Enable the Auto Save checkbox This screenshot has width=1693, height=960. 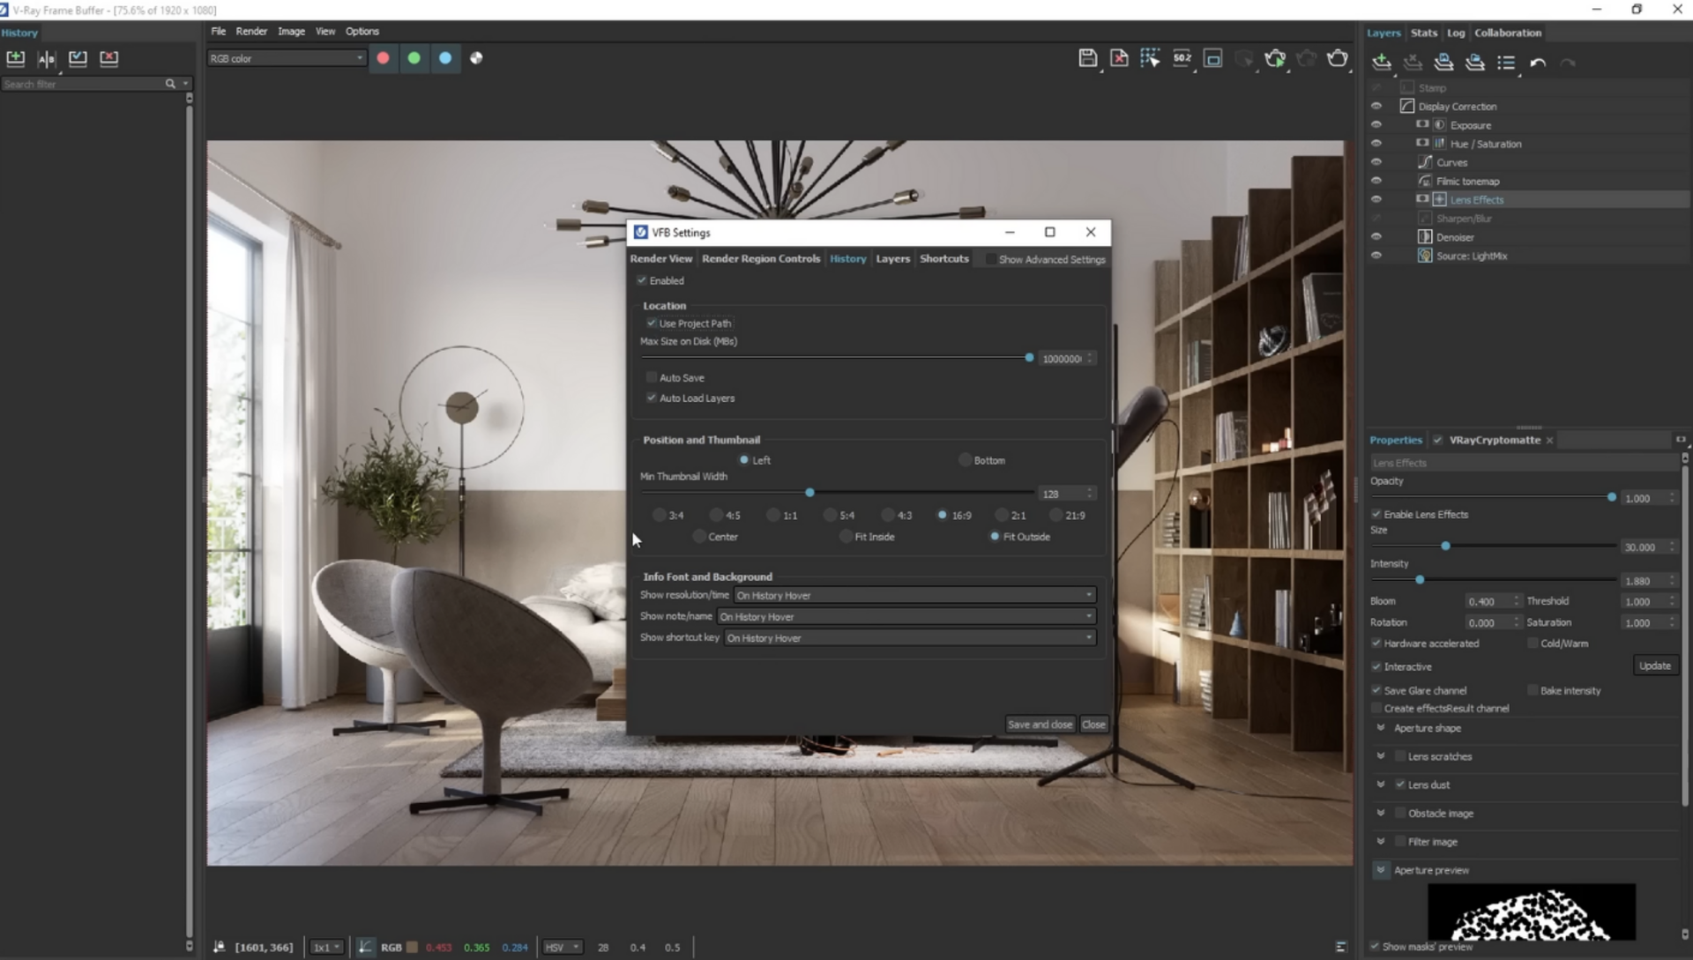(x=652, y=377)
